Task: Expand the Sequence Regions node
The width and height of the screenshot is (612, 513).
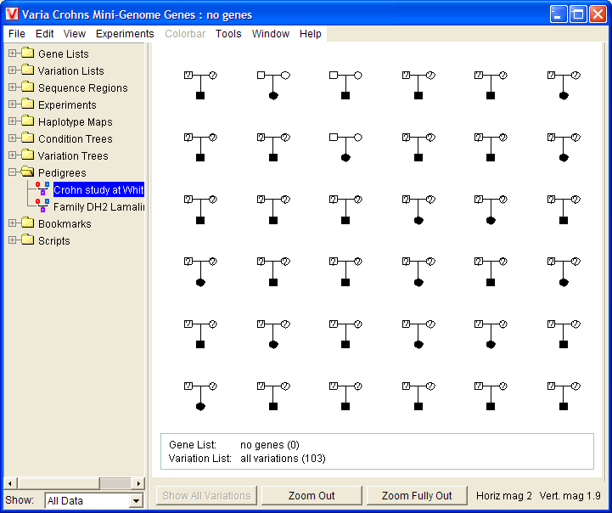Action: click(x=13, y=87)
